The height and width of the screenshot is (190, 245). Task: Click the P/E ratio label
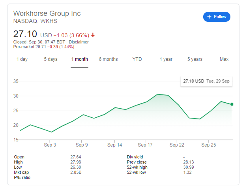[x=22, y=177]
